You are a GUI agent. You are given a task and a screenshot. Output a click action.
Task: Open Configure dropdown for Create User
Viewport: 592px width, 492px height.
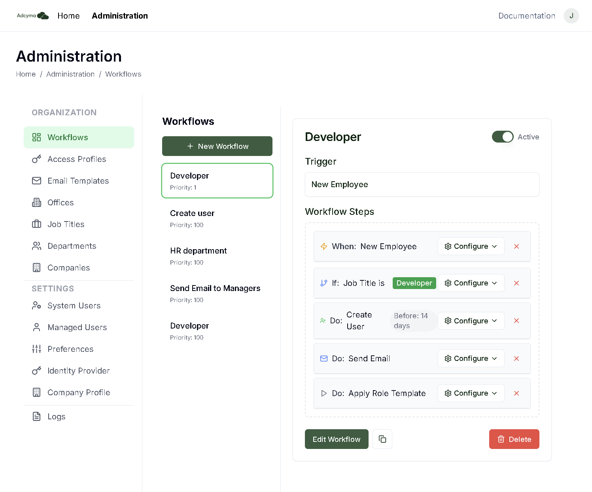click(x=471, y=321)
